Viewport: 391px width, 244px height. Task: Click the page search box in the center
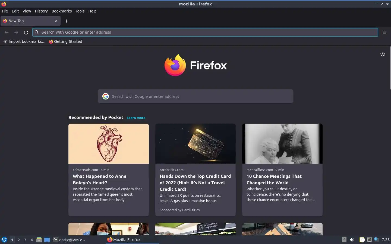point(195,96)
